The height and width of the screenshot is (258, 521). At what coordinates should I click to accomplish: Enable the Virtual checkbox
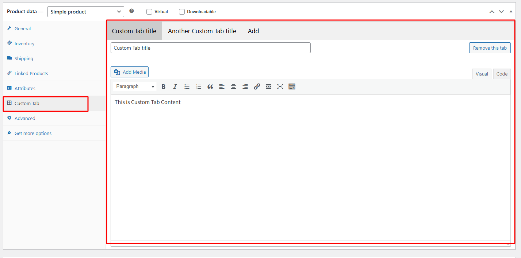click(x=149, y=12)
